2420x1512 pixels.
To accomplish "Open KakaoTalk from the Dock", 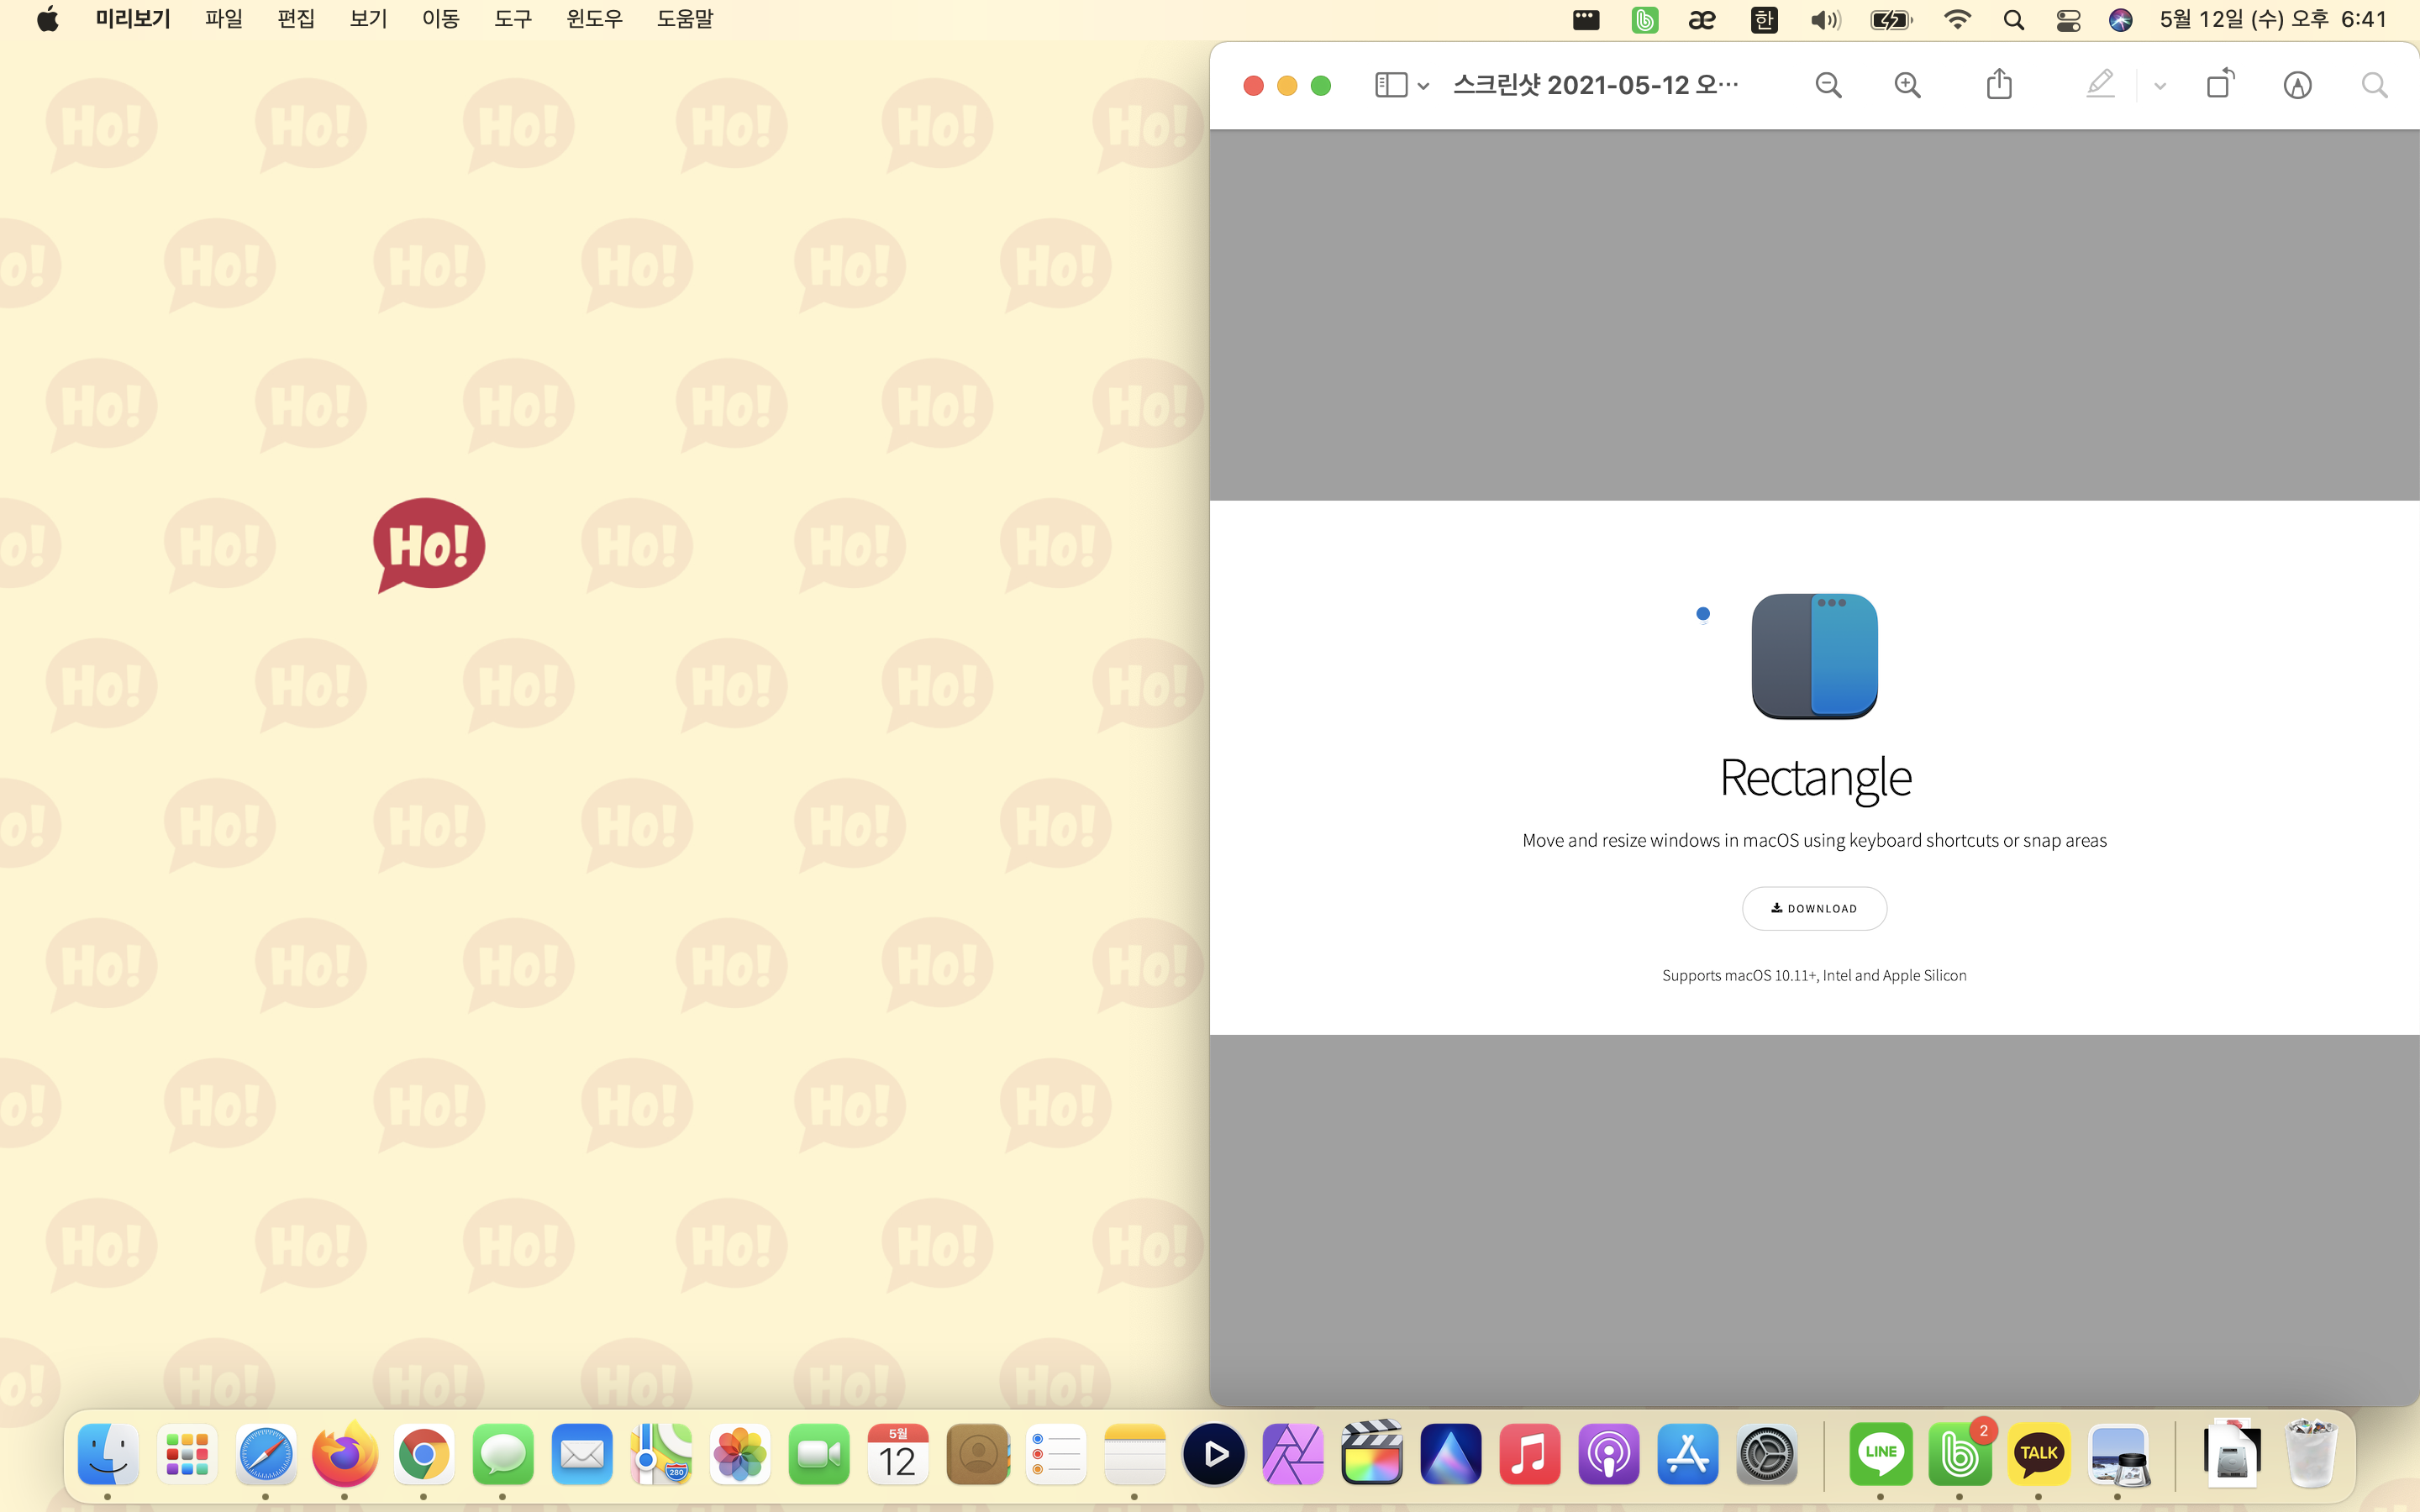I will 2038,1453.
